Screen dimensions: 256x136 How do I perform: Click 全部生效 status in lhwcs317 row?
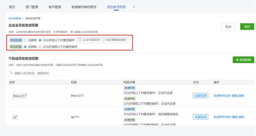(x=201, y=96)
